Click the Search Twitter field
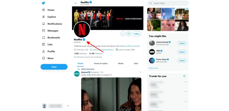Viewport: 229px width, 111px height. [x=168, y=3]
